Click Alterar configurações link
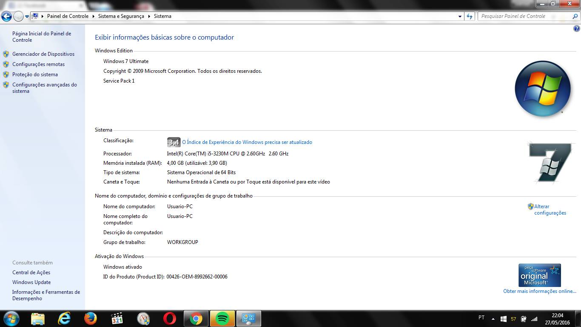 pos(550,209)
